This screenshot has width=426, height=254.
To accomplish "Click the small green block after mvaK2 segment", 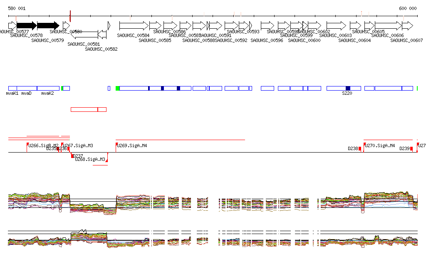I will pos(62,88).
